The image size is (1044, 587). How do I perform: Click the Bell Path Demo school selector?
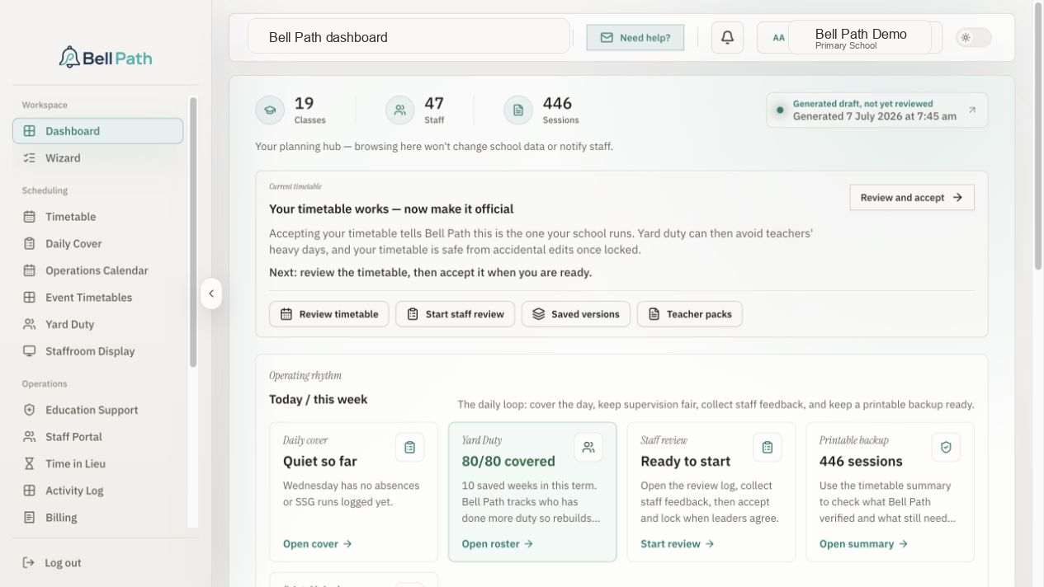point(861,38)
